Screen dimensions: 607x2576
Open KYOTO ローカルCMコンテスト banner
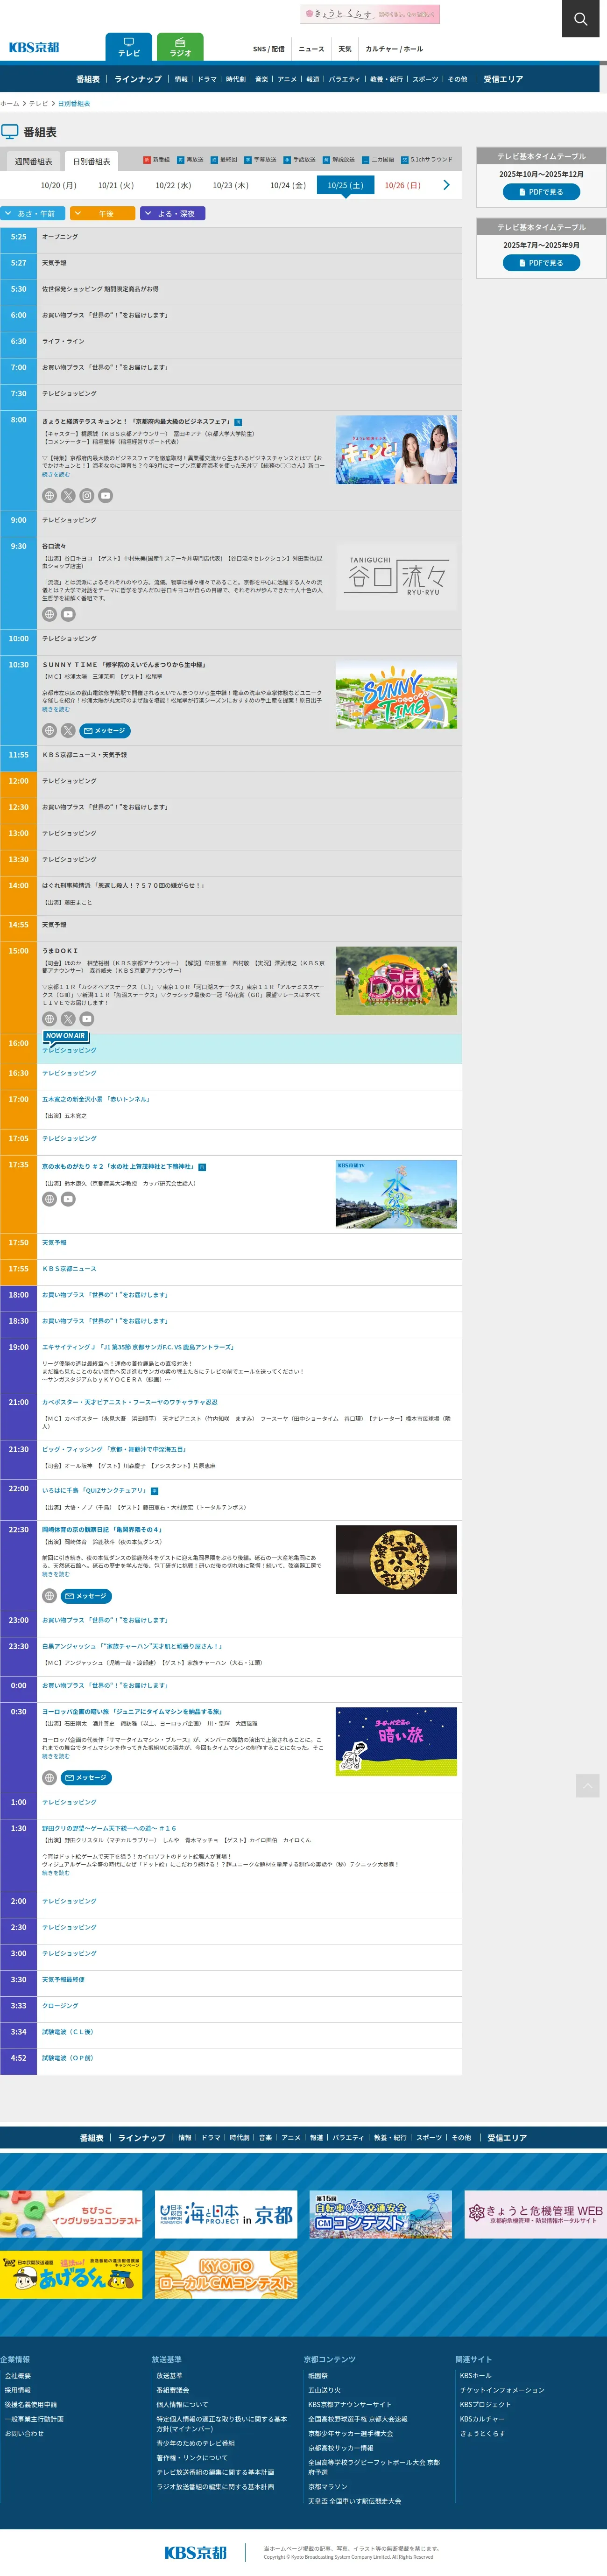pos(226,2275)
